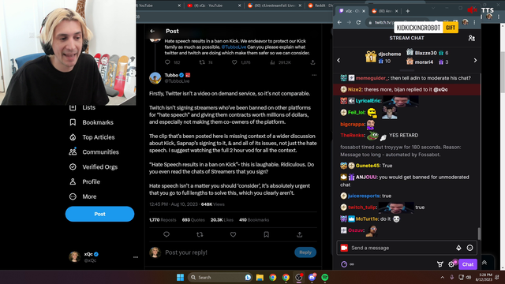Screen dimensions: 505x284
Task: Open Profile in the sidebar
Action: (84, 181)
